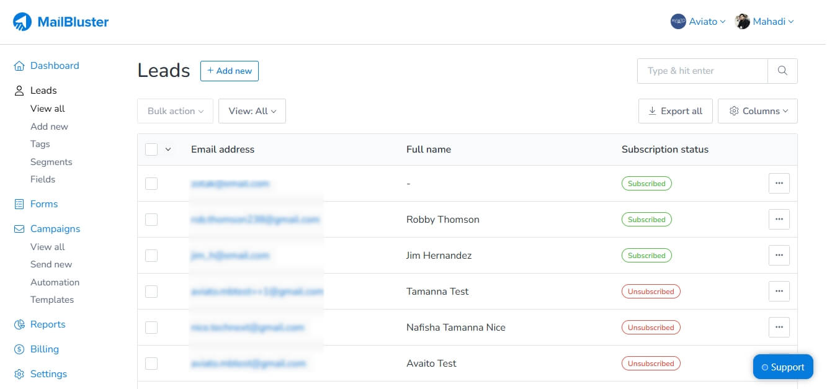Open the Bulk action dropdown
The image size is (827, 389).
click(x=175, y=111)
